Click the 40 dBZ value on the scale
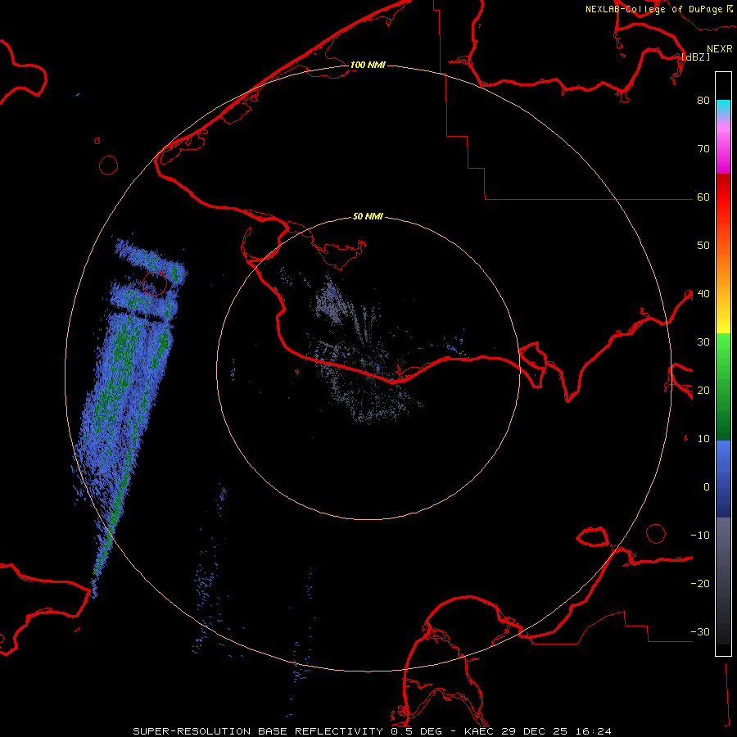The width and height of the screenshot is (737, 737). coord(703,294)
